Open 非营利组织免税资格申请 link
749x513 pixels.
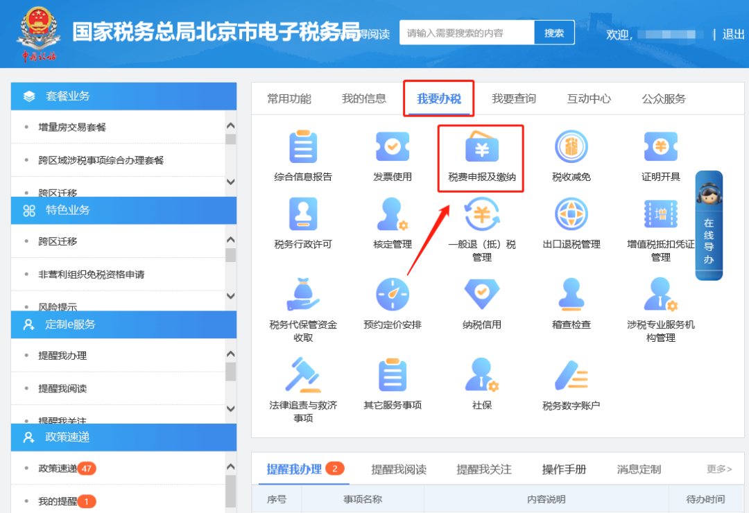tap(92, 274)
